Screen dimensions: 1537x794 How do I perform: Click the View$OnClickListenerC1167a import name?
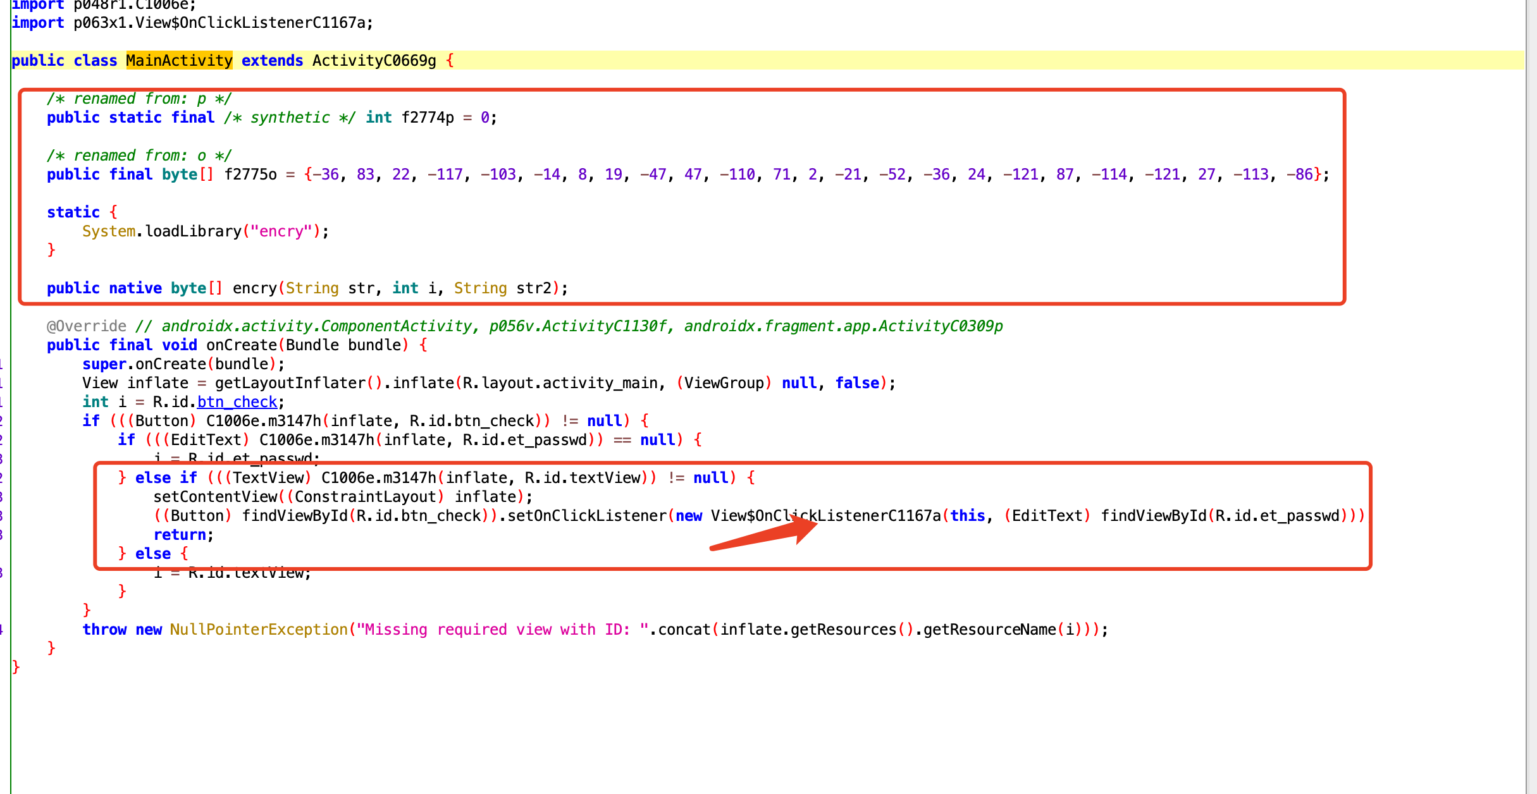click(219, 23)
